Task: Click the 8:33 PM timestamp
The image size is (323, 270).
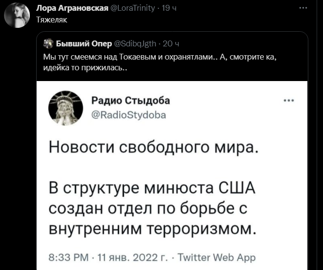Action: click(68, 257)
